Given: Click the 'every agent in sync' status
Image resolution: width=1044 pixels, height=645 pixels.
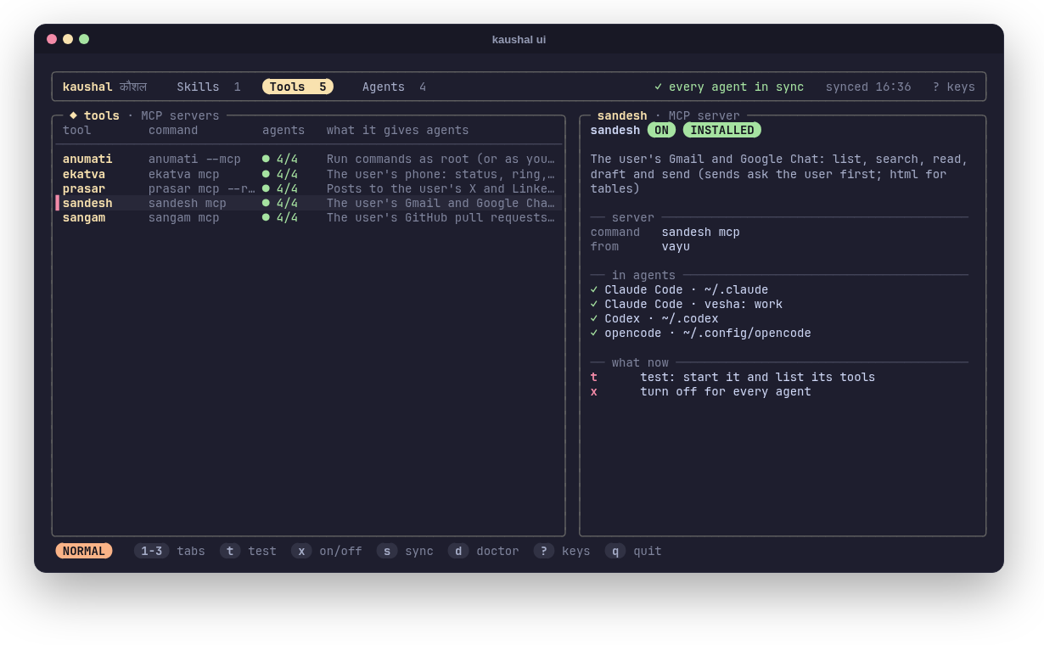Looking at the screenshot, I should tap(729, 87).
